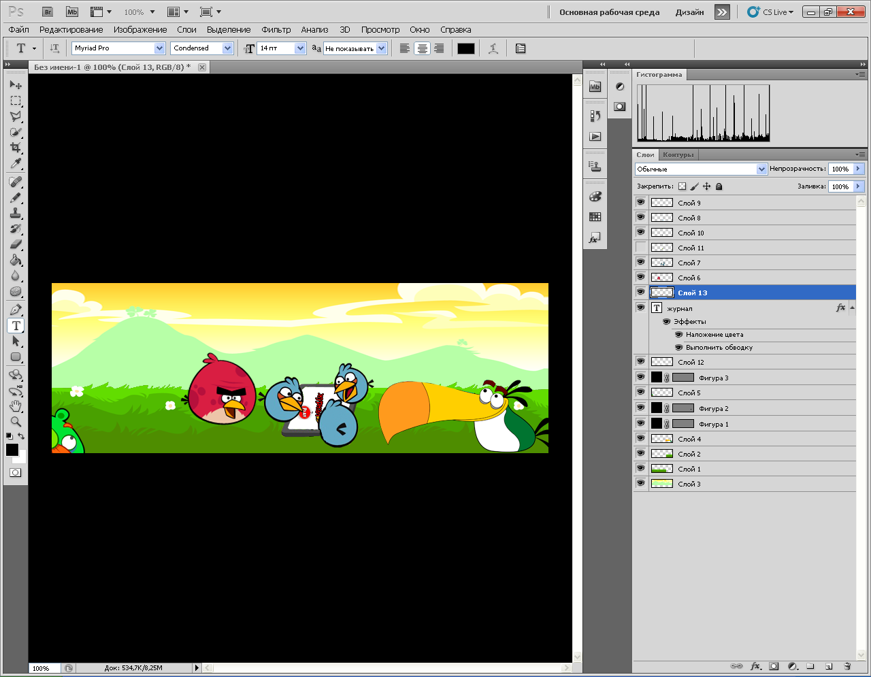Image resolution: width=871 pixels, height=677 pixels.
Task: Toggle visibility of Выполнить обводку effect
Action: (678, 347)
